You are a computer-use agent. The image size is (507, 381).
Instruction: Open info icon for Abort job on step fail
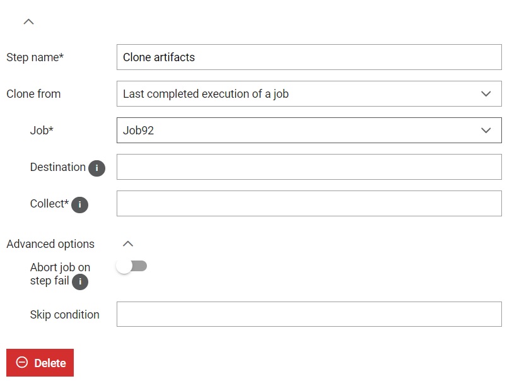pyautogui.click(x=80, y=281)
